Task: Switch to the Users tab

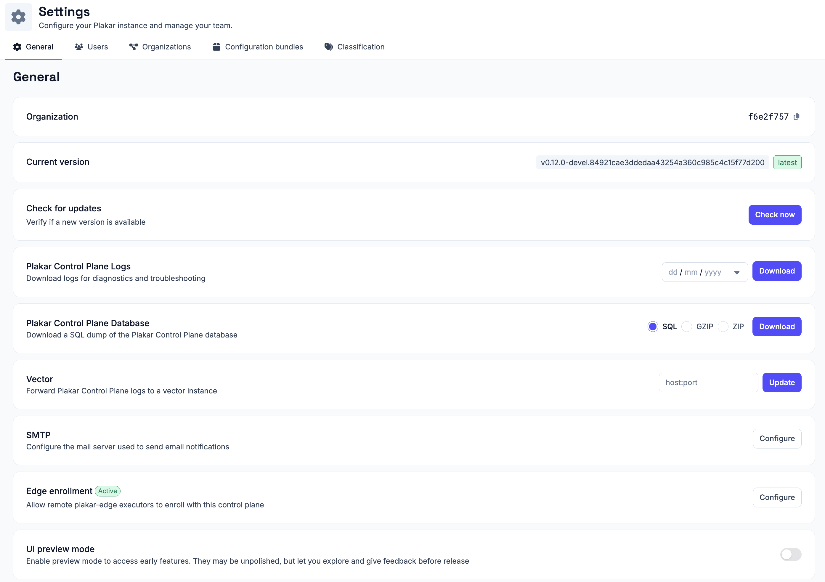Action: 91,47
